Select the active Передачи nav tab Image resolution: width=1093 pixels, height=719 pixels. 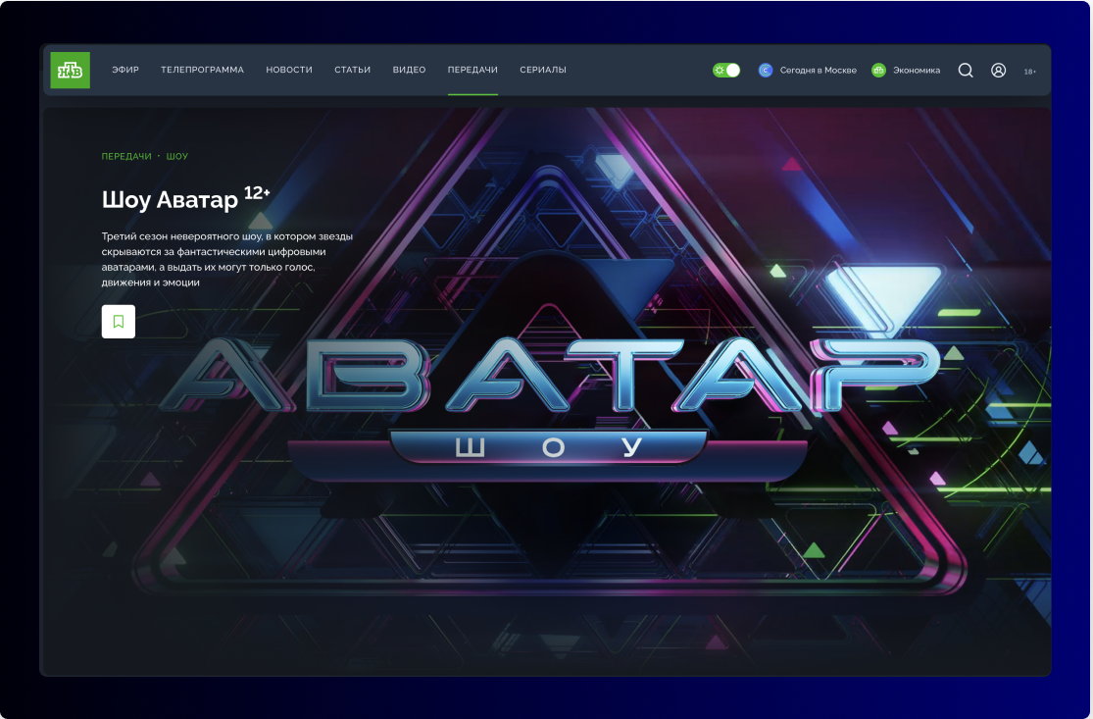pos(472,70)
